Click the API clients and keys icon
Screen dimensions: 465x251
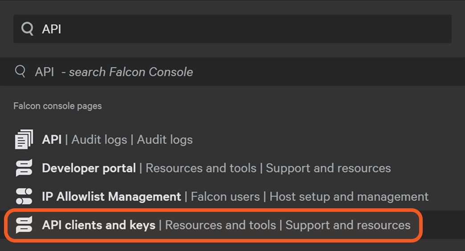point(24,225)
